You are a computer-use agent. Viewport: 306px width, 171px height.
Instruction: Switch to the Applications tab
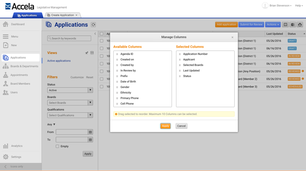click(27, 15)
